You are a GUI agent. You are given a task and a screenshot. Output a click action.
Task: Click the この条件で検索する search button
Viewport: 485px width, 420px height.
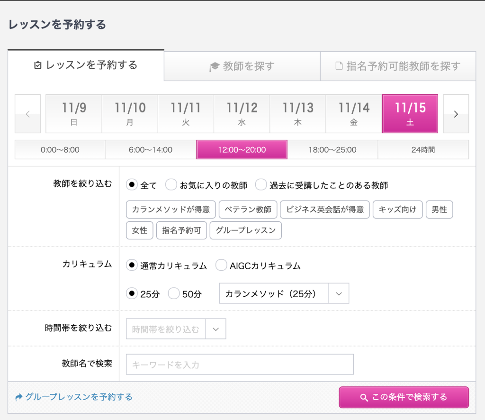pos(404,397)
